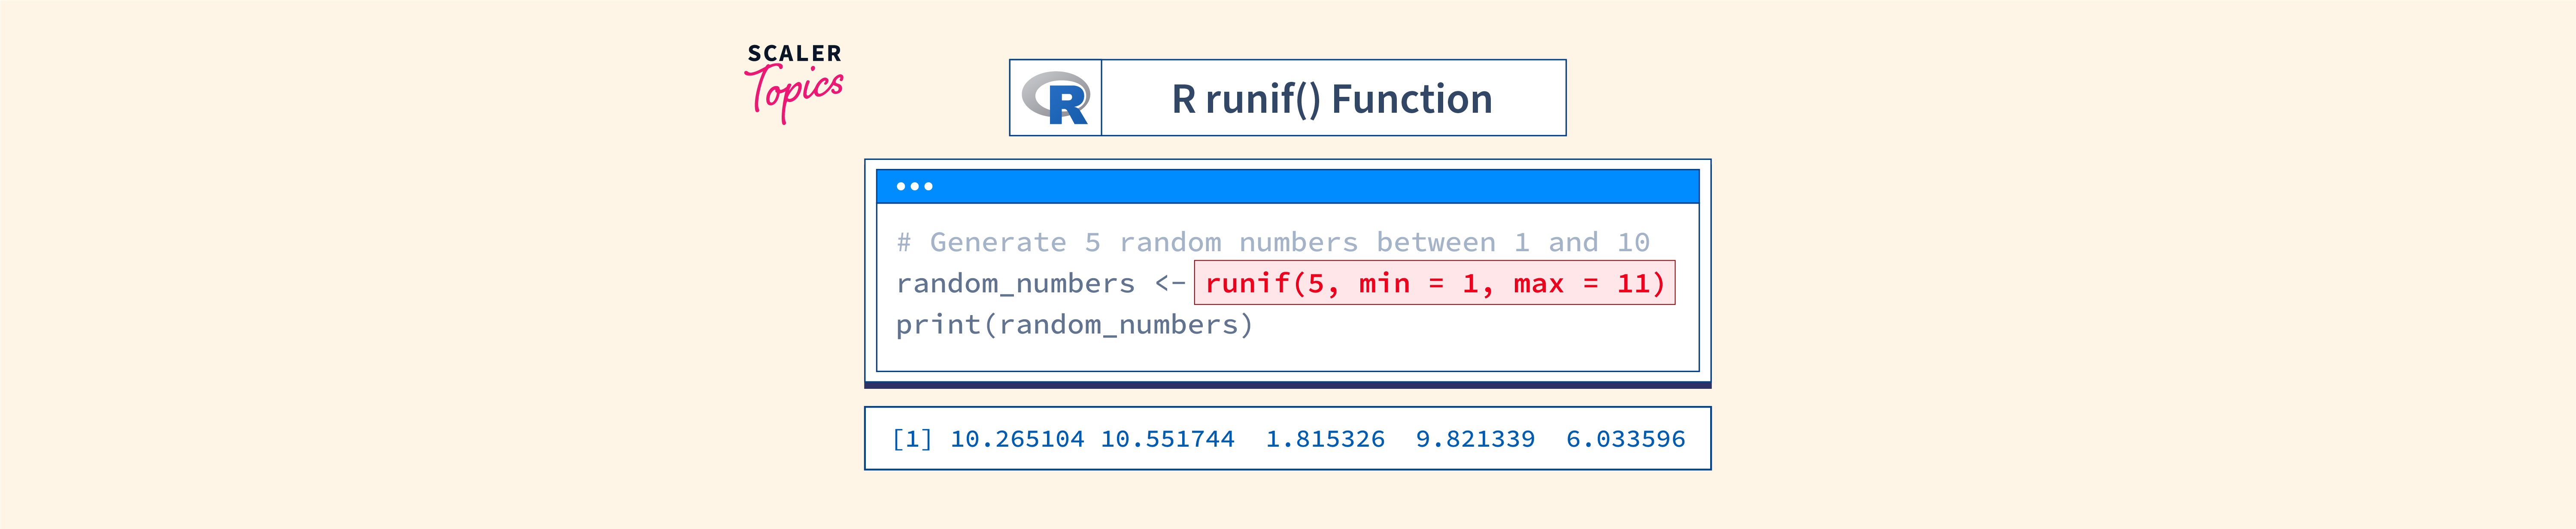Click the highlighted runif(5, min = 1, max = 11) code
2576x529 pixels.
[1434, 283]
